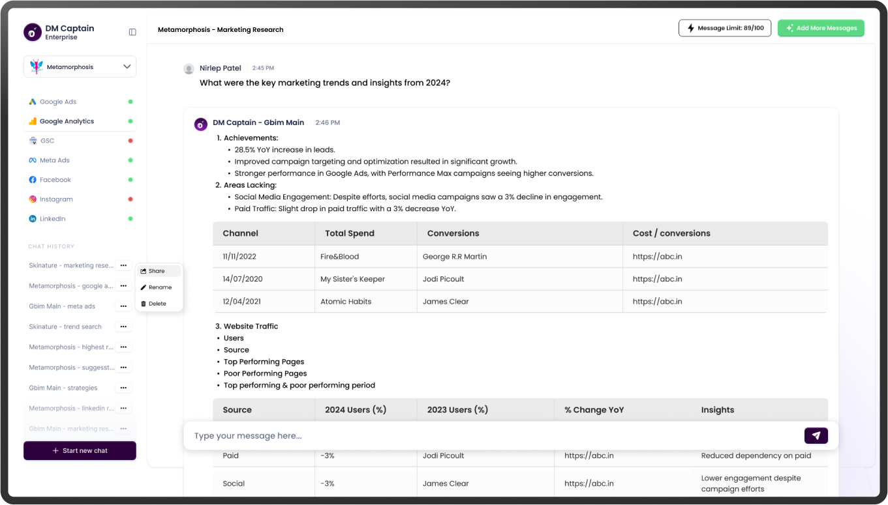Open options for Skinature - marketing research chat
888x505 pixels.
point(123,265)
